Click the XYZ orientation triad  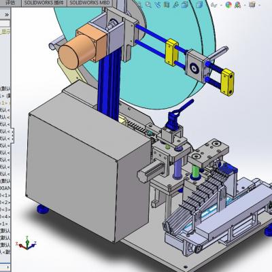pyautogui.click(x=26, y=243)
